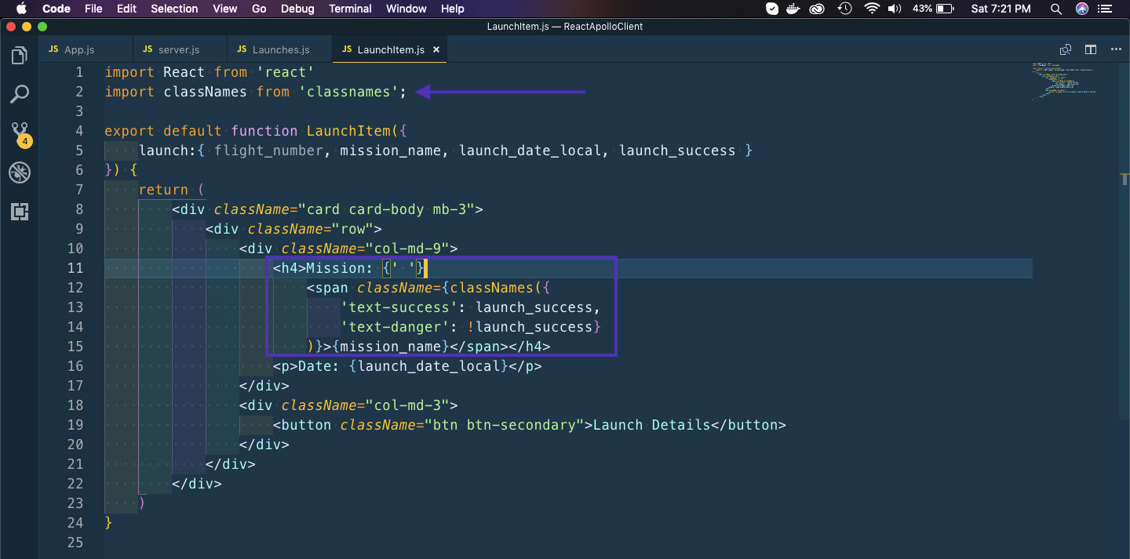Viewport: 1130px width, 559px height.
Task: Click the battery 43% indicator
Action: tap(933, 9)
